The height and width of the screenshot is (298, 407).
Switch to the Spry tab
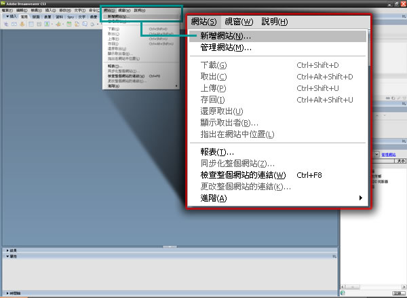click(x=71, y=17)
